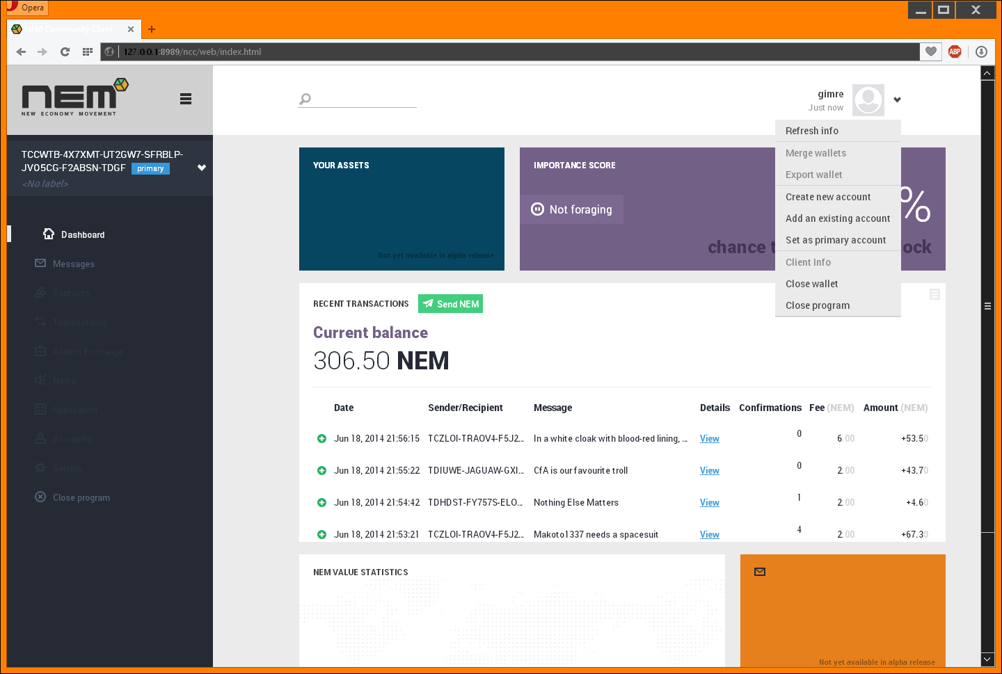Click the globe site info icon in address bar
The image size is (1002, 674).
(109, 51)
